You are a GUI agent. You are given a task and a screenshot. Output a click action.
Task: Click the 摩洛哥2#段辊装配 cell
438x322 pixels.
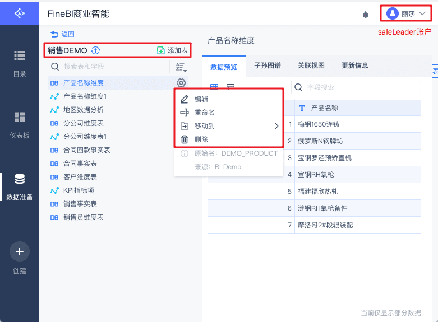[x=358, y=225]
